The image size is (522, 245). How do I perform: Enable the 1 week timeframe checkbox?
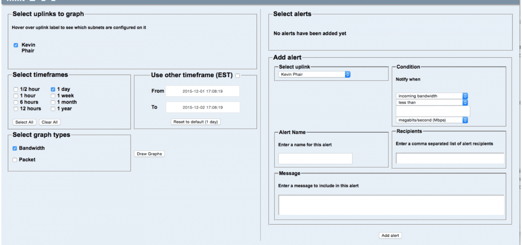53,96
